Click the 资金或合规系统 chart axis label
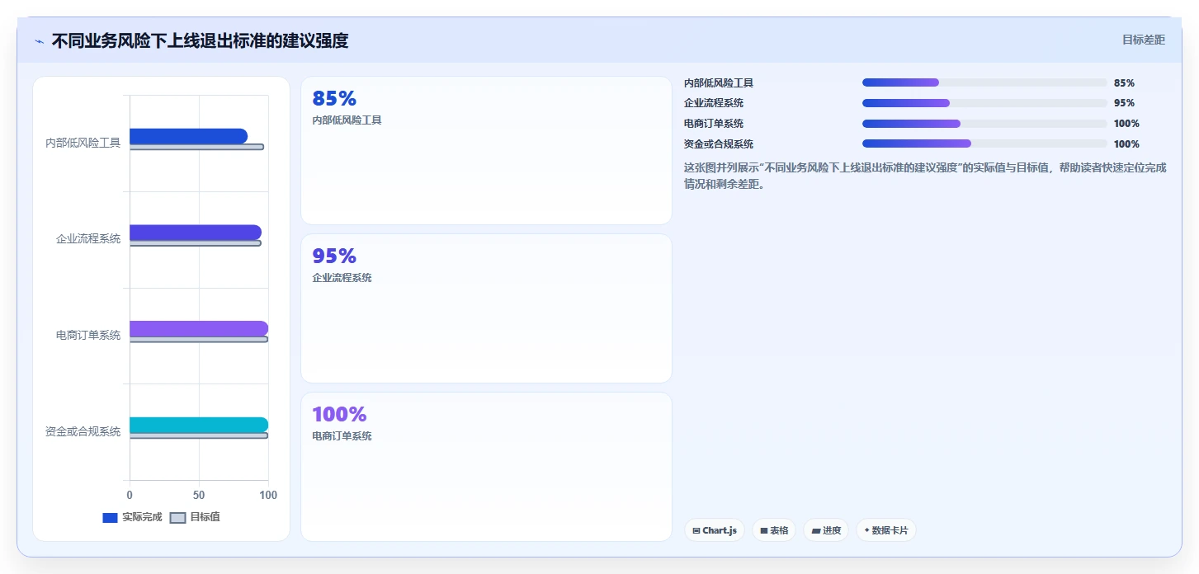 (x=83, y=431)
